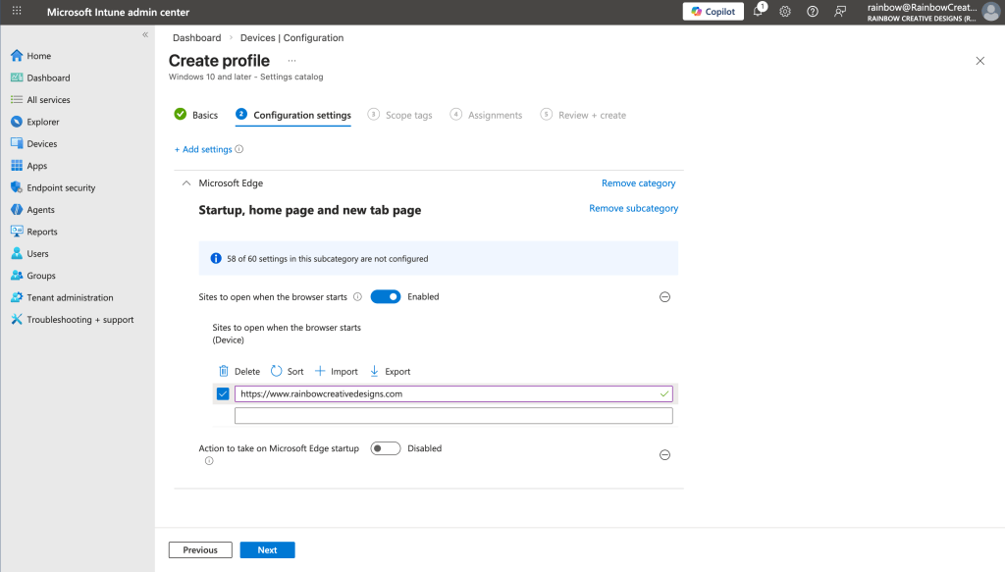Go to the Basics step tab

(x=196, y=115)
